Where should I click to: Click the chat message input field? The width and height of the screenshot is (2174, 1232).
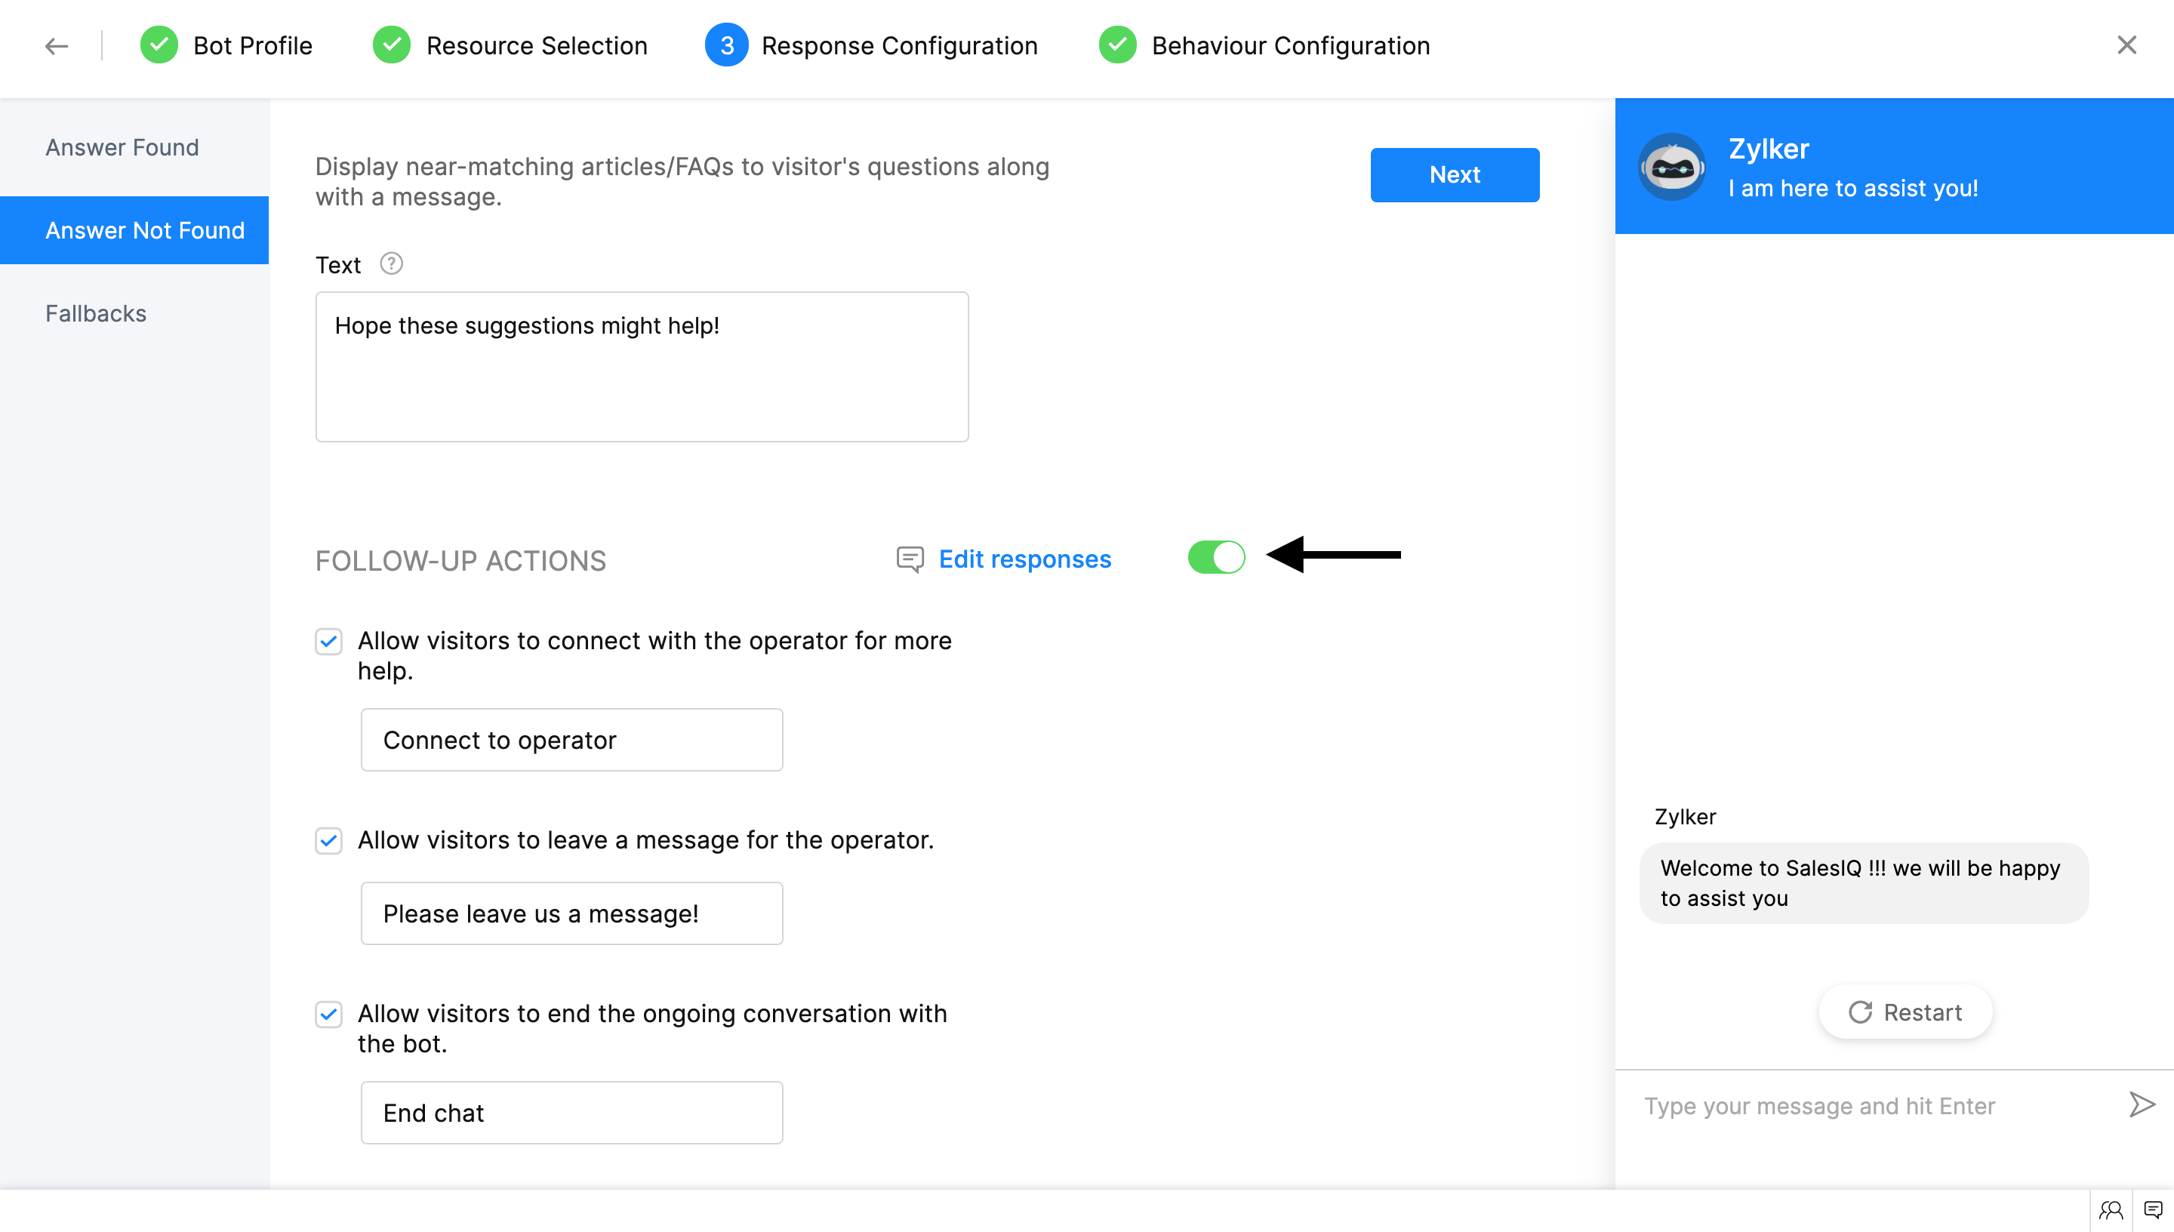pyautogui.click(x=1861, y=1106)
